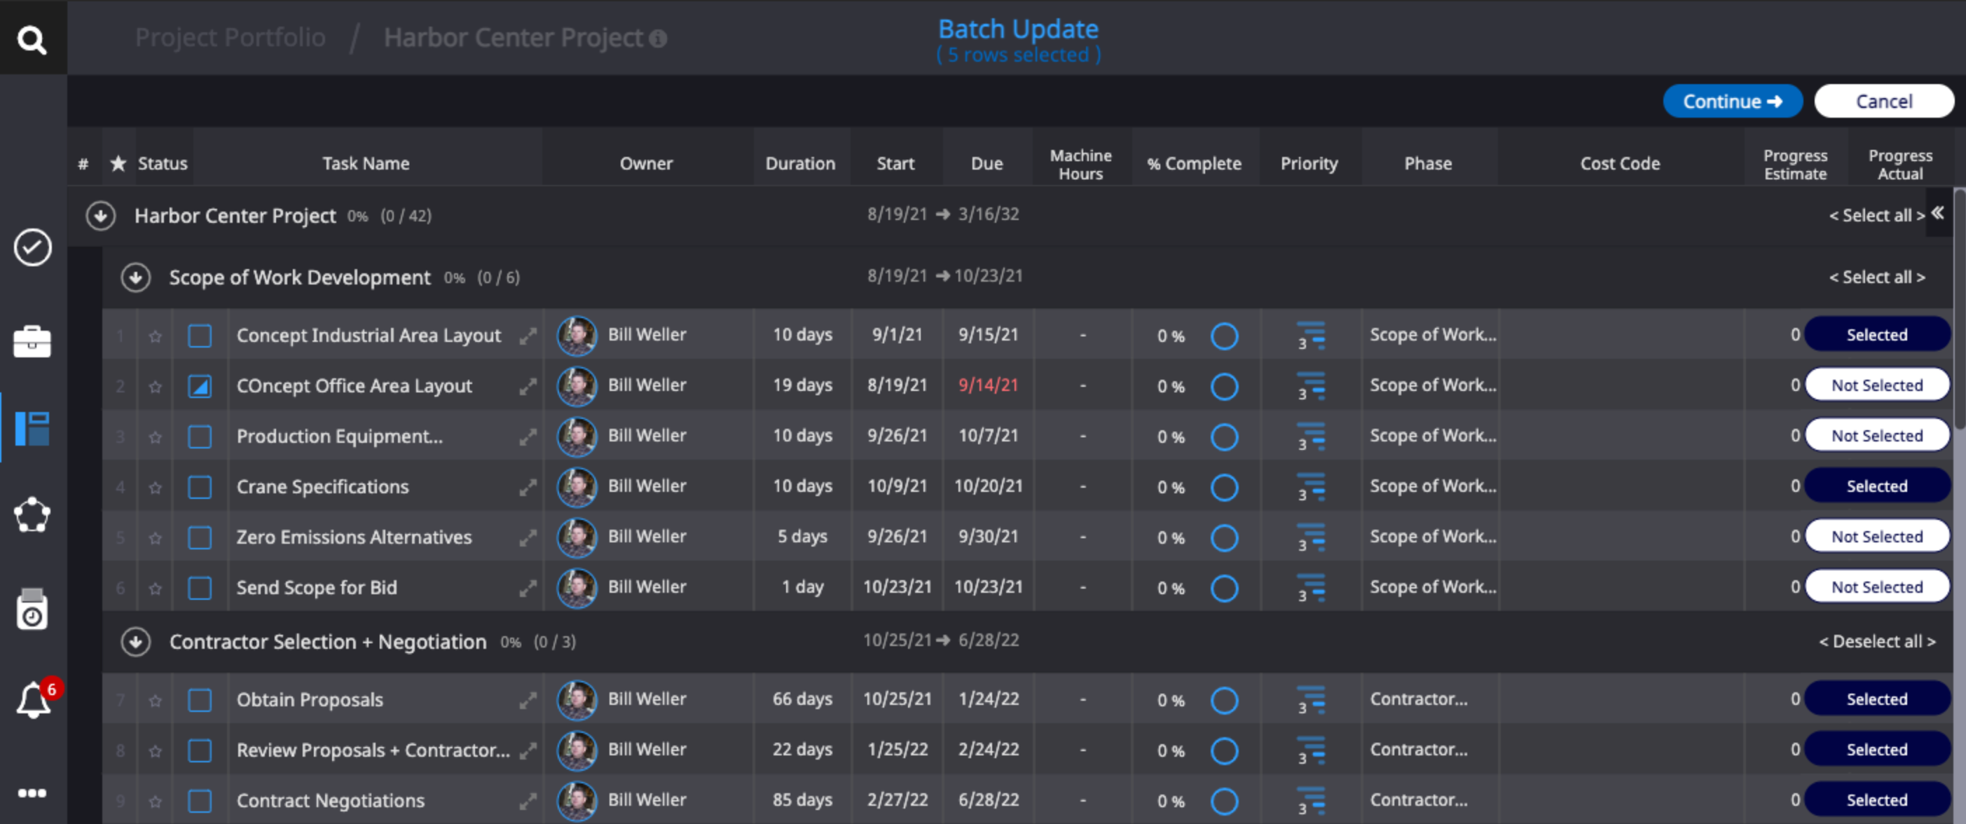Cancel the batch update
The width and height of the screenshot is (1966, 824).
(1883, 101)
